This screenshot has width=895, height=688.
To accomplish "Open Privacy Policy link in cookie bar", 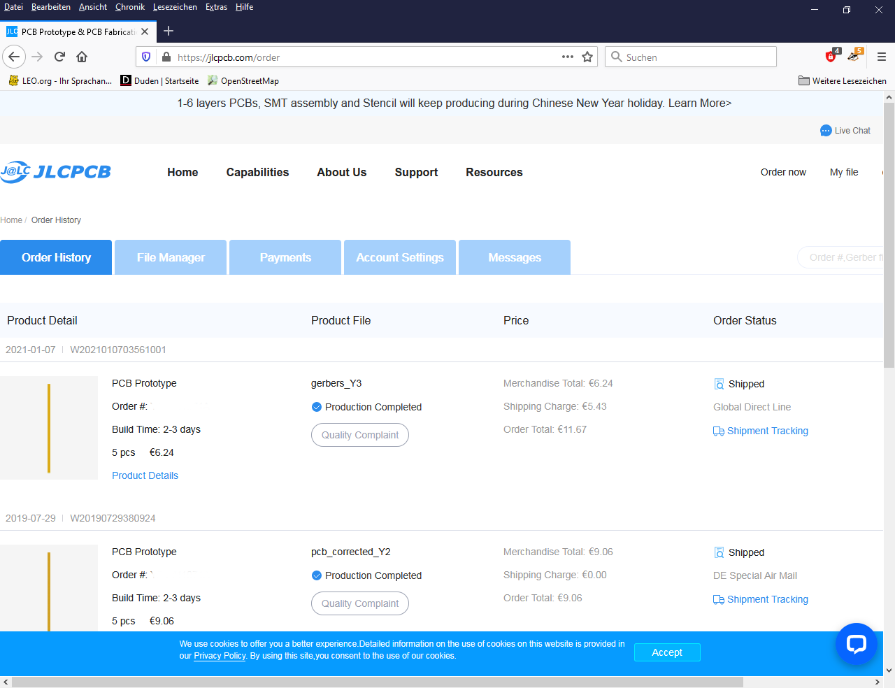I will [220, 656].
